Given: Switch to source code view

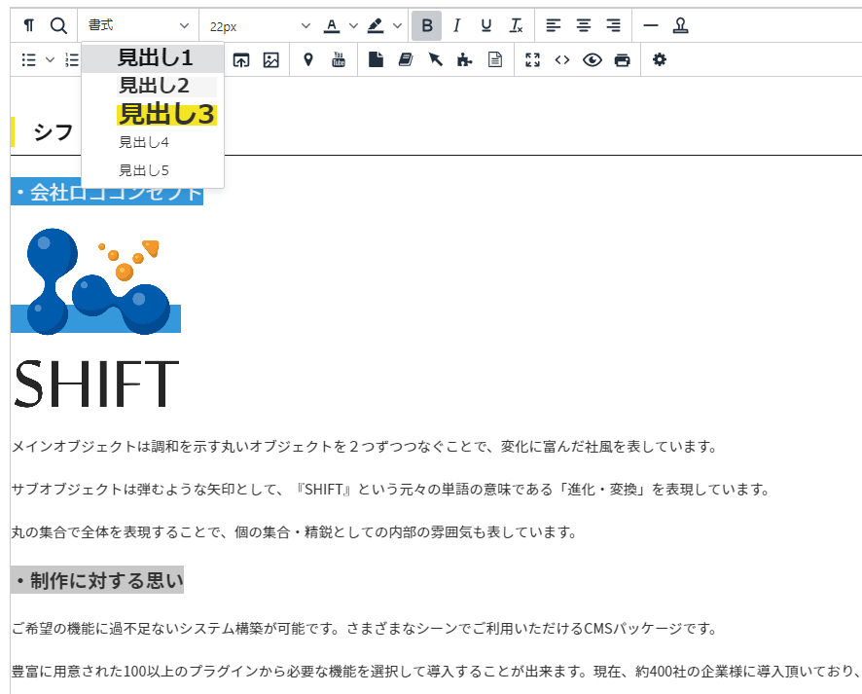Looking at the screenshot, I should (x=561, y=59).
